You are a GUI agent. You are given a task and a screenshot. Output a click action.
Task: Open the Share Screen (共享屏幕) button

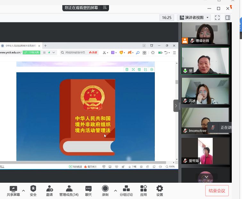tap(13, 191)
